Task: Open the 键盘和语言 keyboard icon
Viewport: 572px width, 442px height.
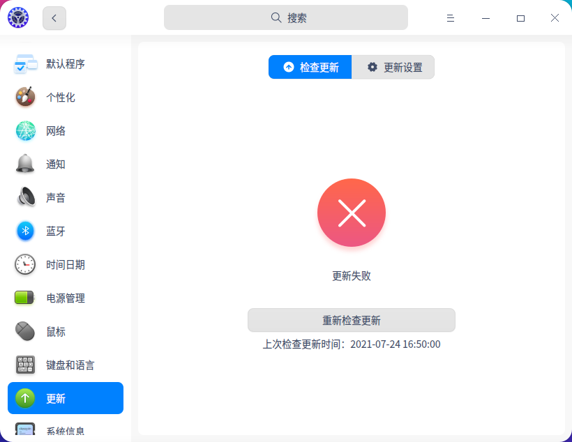Action: coord(25,365)
